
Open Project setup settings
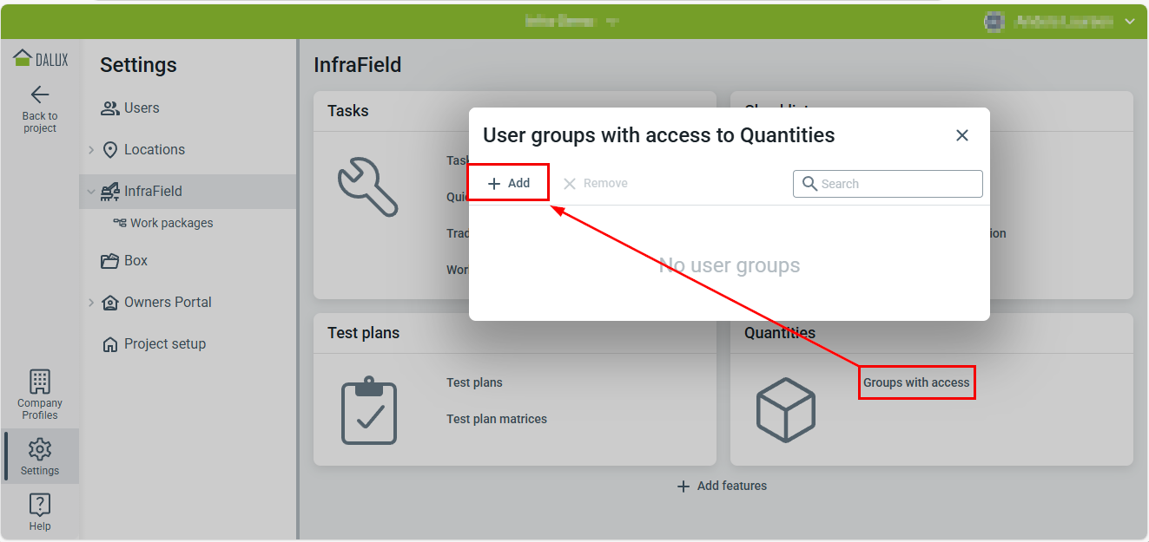(164, 344)
